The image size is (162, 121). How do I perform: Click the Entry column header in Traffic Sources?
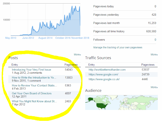click(91, 65)
